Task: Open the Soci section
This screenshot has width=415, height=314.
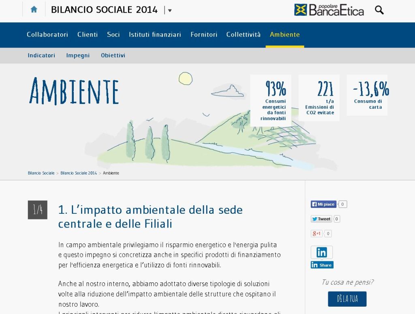Action: click(x=113, y=34)
